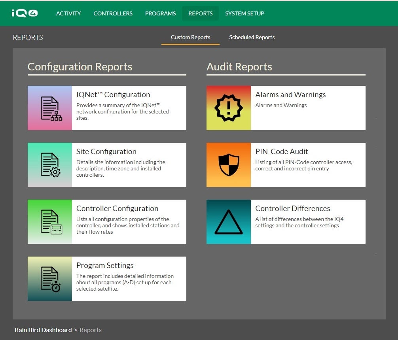Click the Audit Reports heading
This screenshot has width=398, height=340.
tap(239, 67)
